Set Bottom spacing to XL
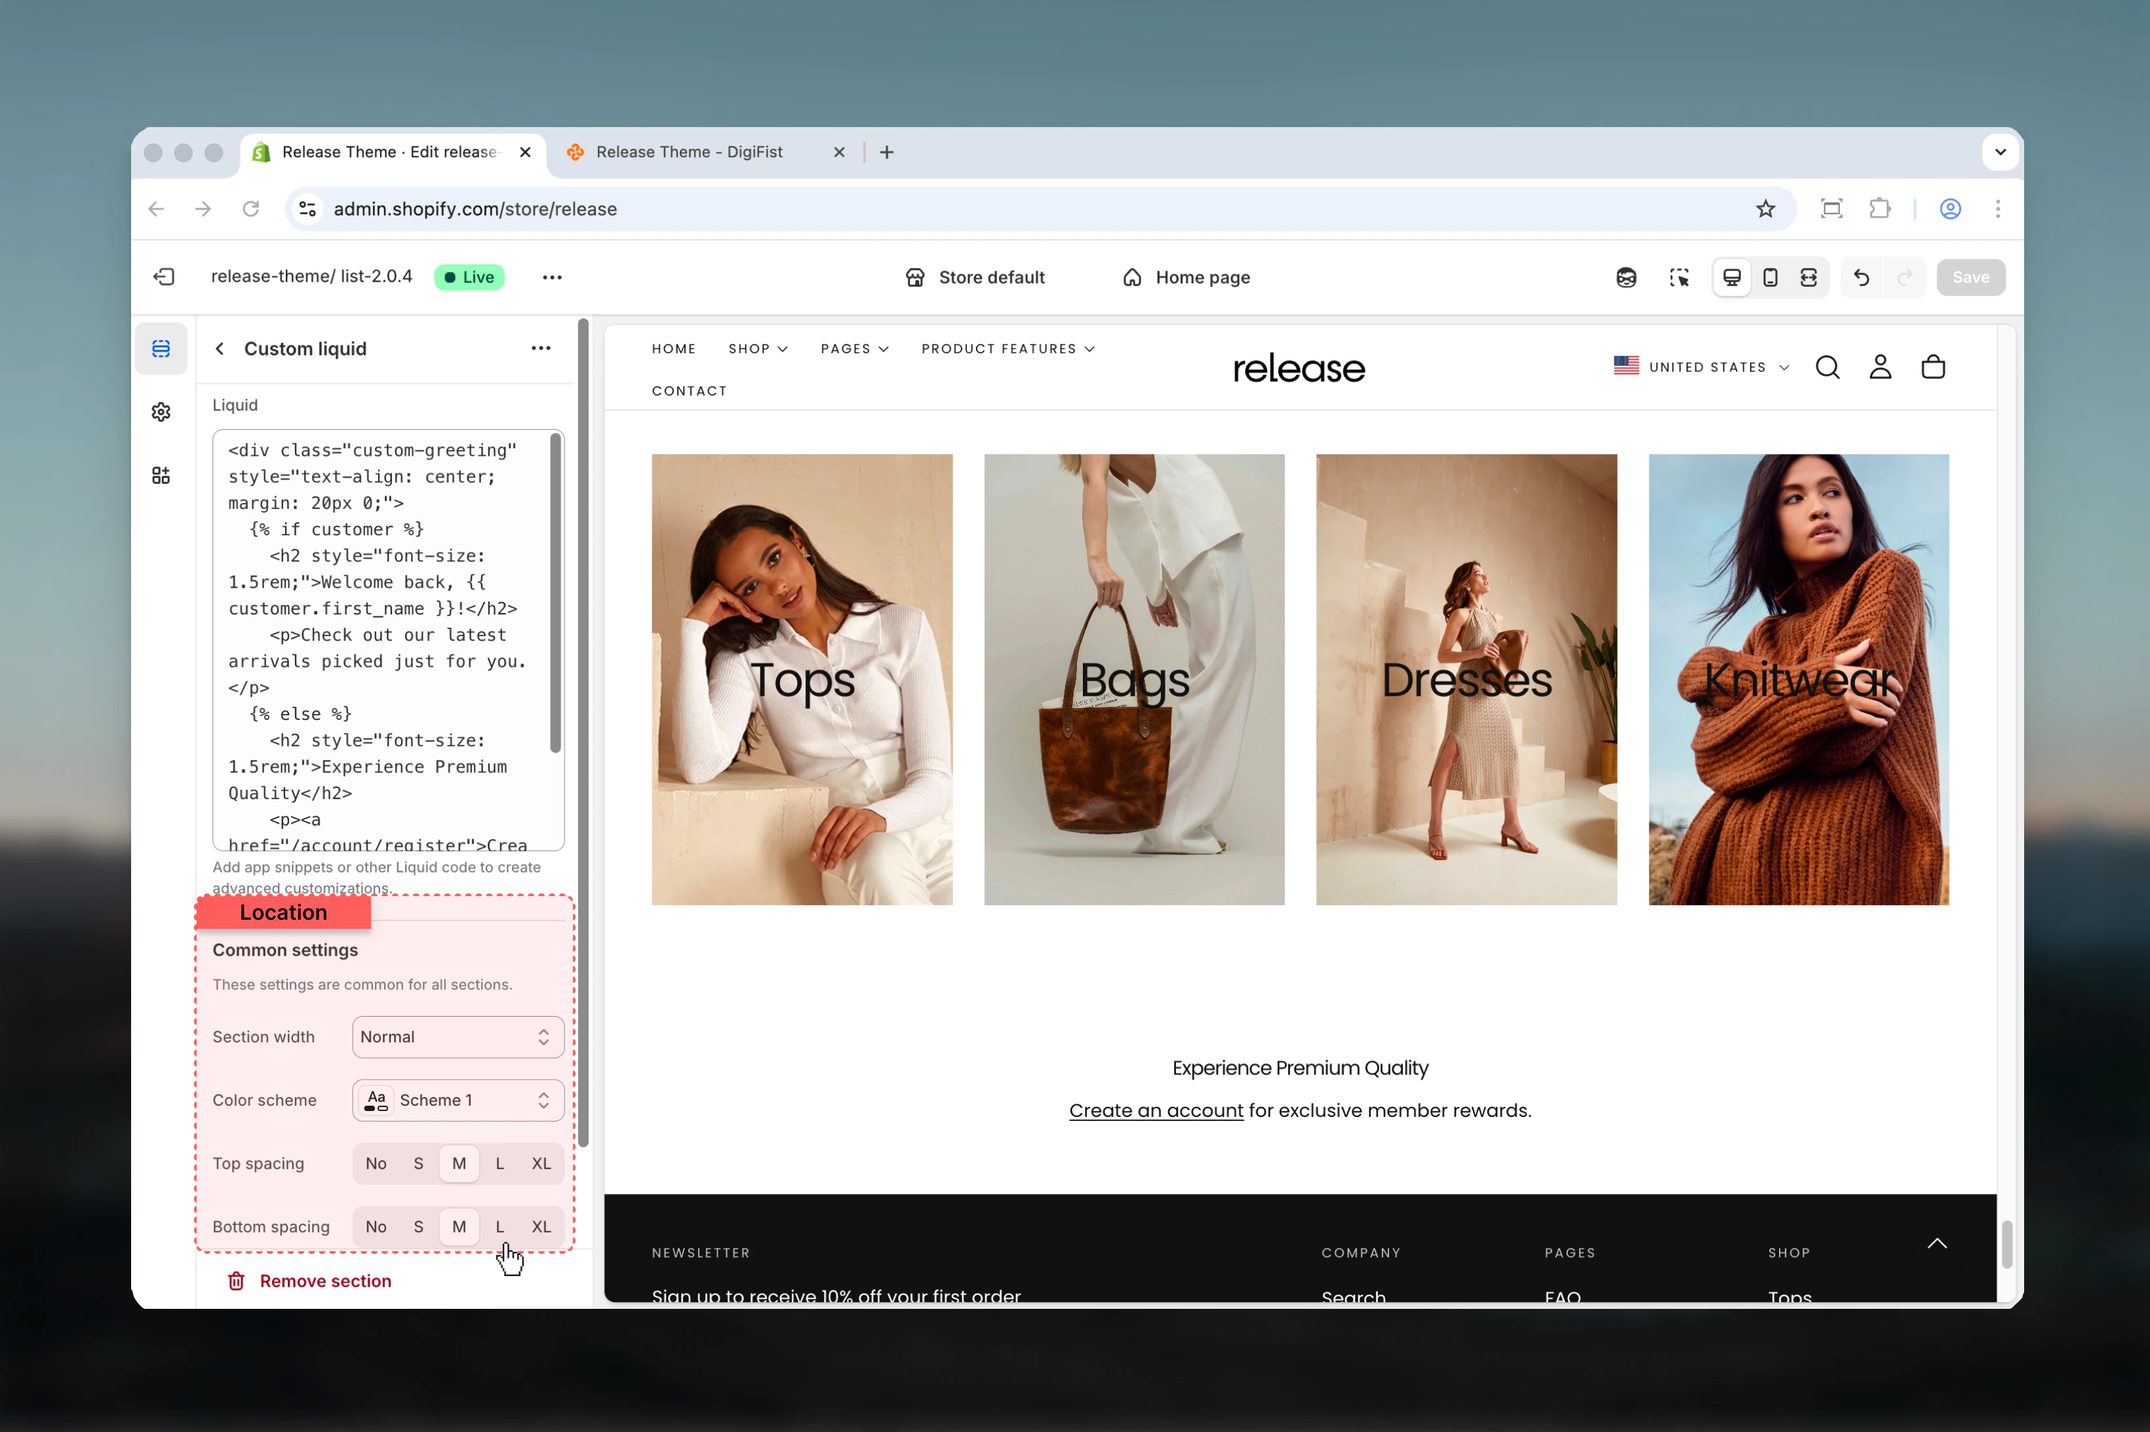This screenshot has width=2150, height=1432. (541, 1226)
